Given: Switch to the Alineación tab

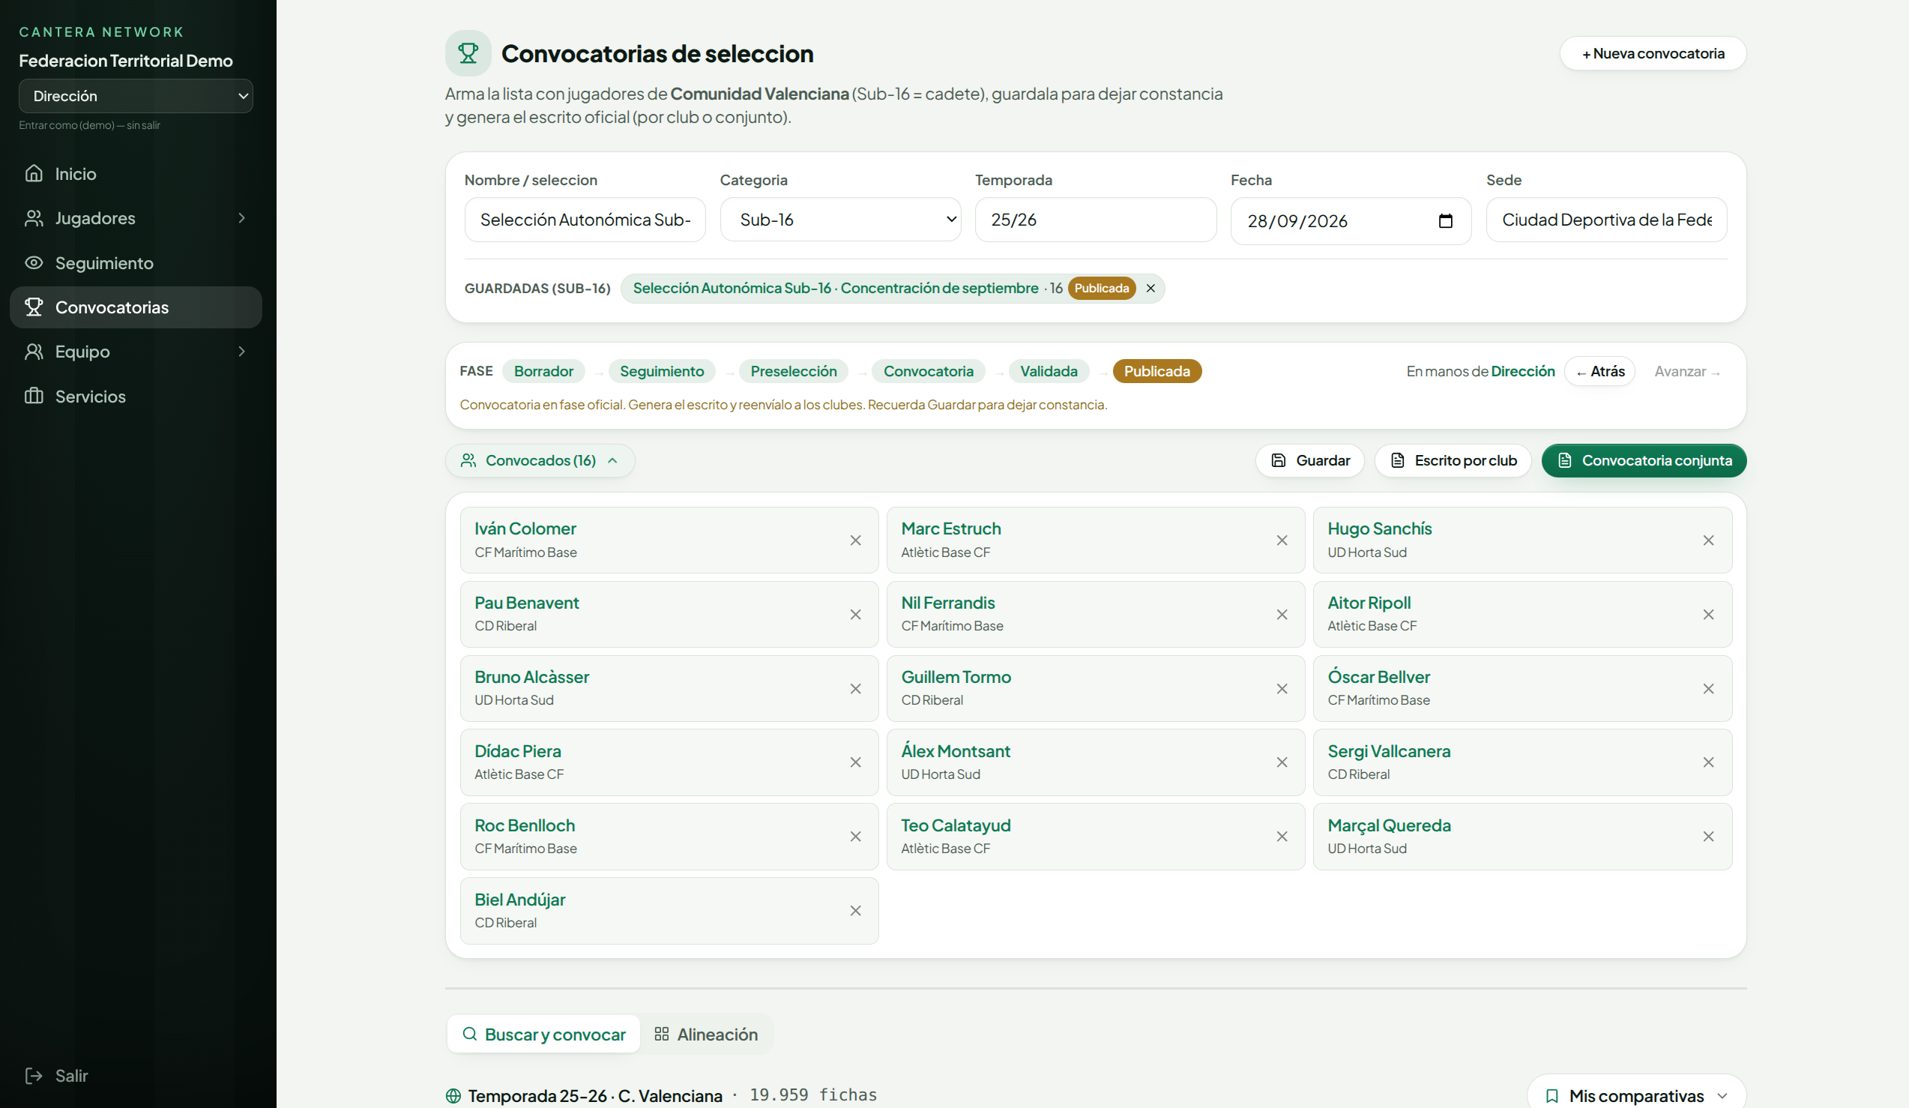Looking at the screenshot, I should click(706, 1035).
